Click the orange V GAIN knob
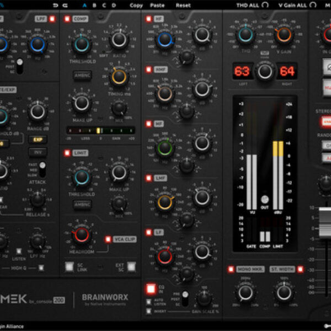Screen dimensions: 331x331 pos(284,35)
